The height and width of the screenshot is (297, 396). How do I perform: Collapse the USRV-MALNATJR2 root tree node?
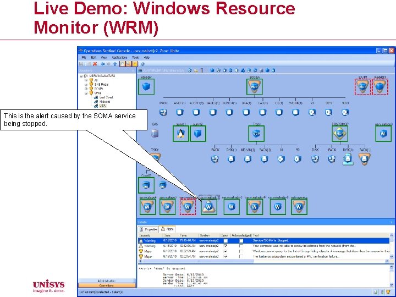point(81,76)
